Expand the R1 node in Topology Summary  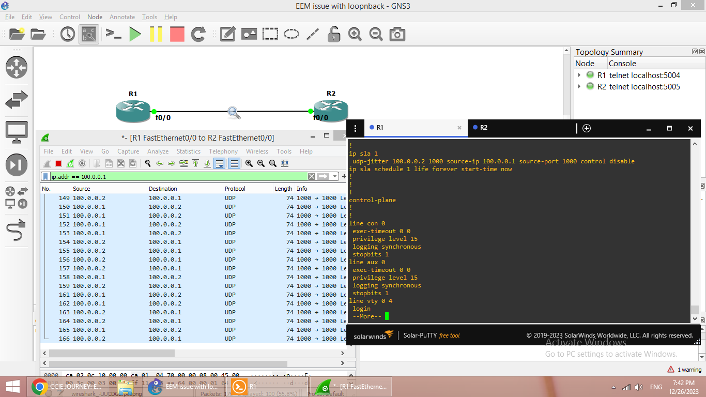pyautogui.click(x=579, y=75)
